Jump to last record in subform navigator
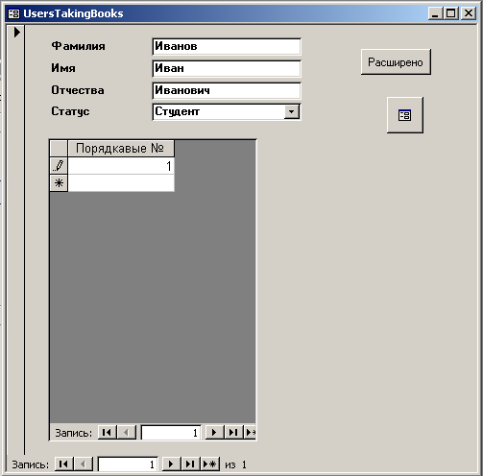 click(233, 433)
